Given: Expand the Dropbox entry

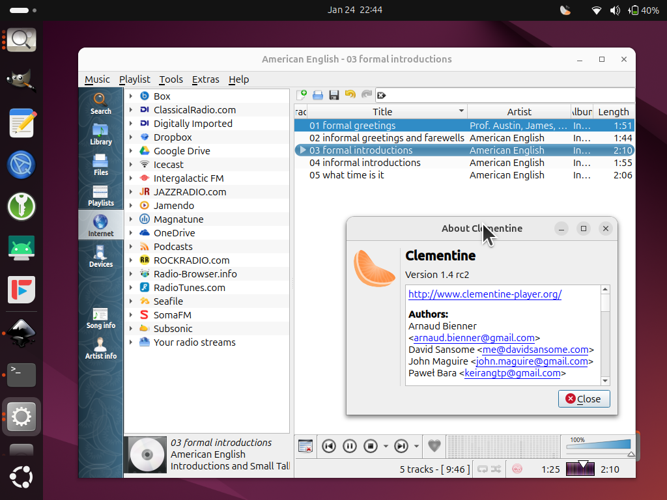Looking at the screenshot, I should pyautogui.click(x=130, y=137).
